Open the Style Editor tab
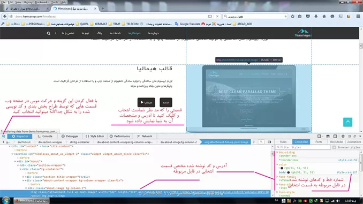Viewport: 363px width, 204px height. [x=94, y=137]
